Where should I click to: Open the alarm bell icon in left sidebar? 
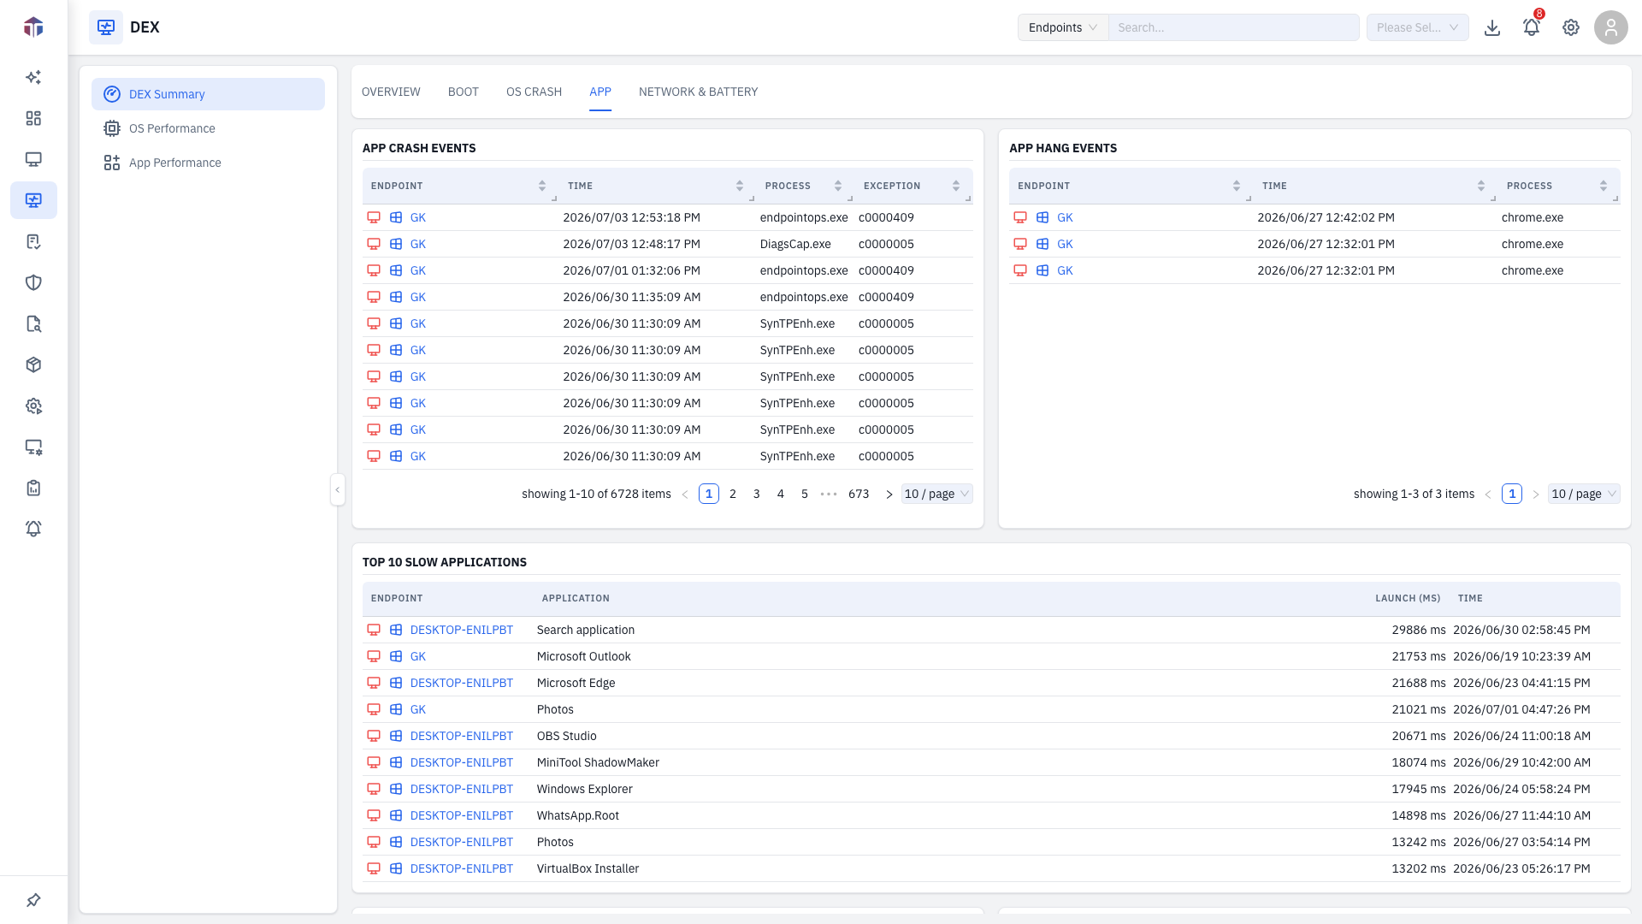(x=33, y=529)
